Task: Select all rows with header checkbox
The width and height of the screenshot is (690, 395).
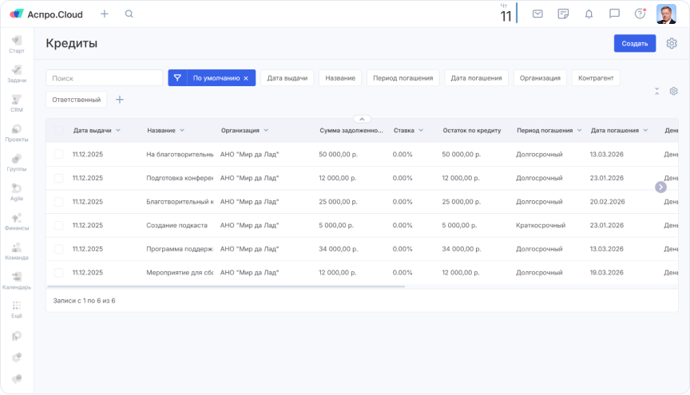Action: (x=58, y=130)
